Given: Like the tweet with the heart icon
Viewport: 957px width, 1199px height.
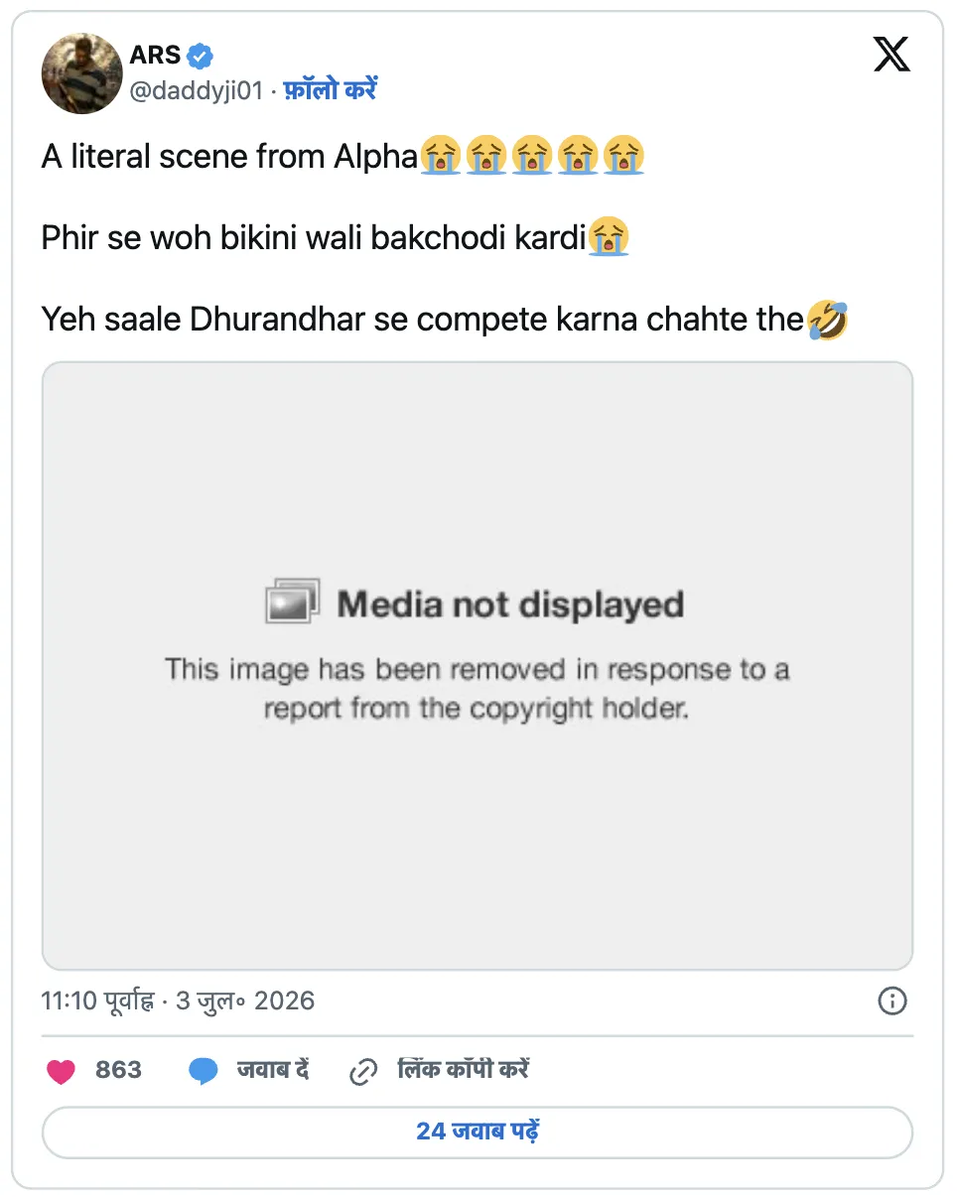Looking at the screenshot, I should (62, 1071).
